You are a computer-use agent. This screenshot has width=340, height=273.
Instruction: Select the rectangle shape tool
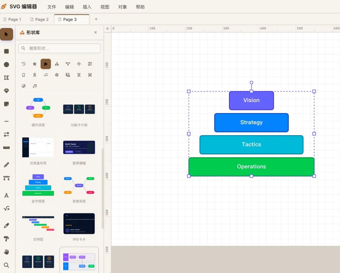7,51
